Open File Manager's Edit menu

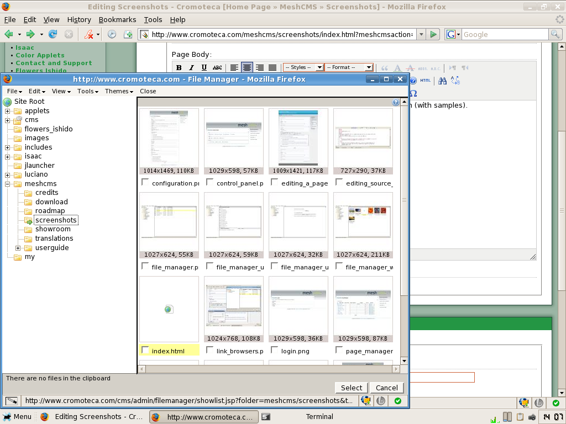(37, 91)
